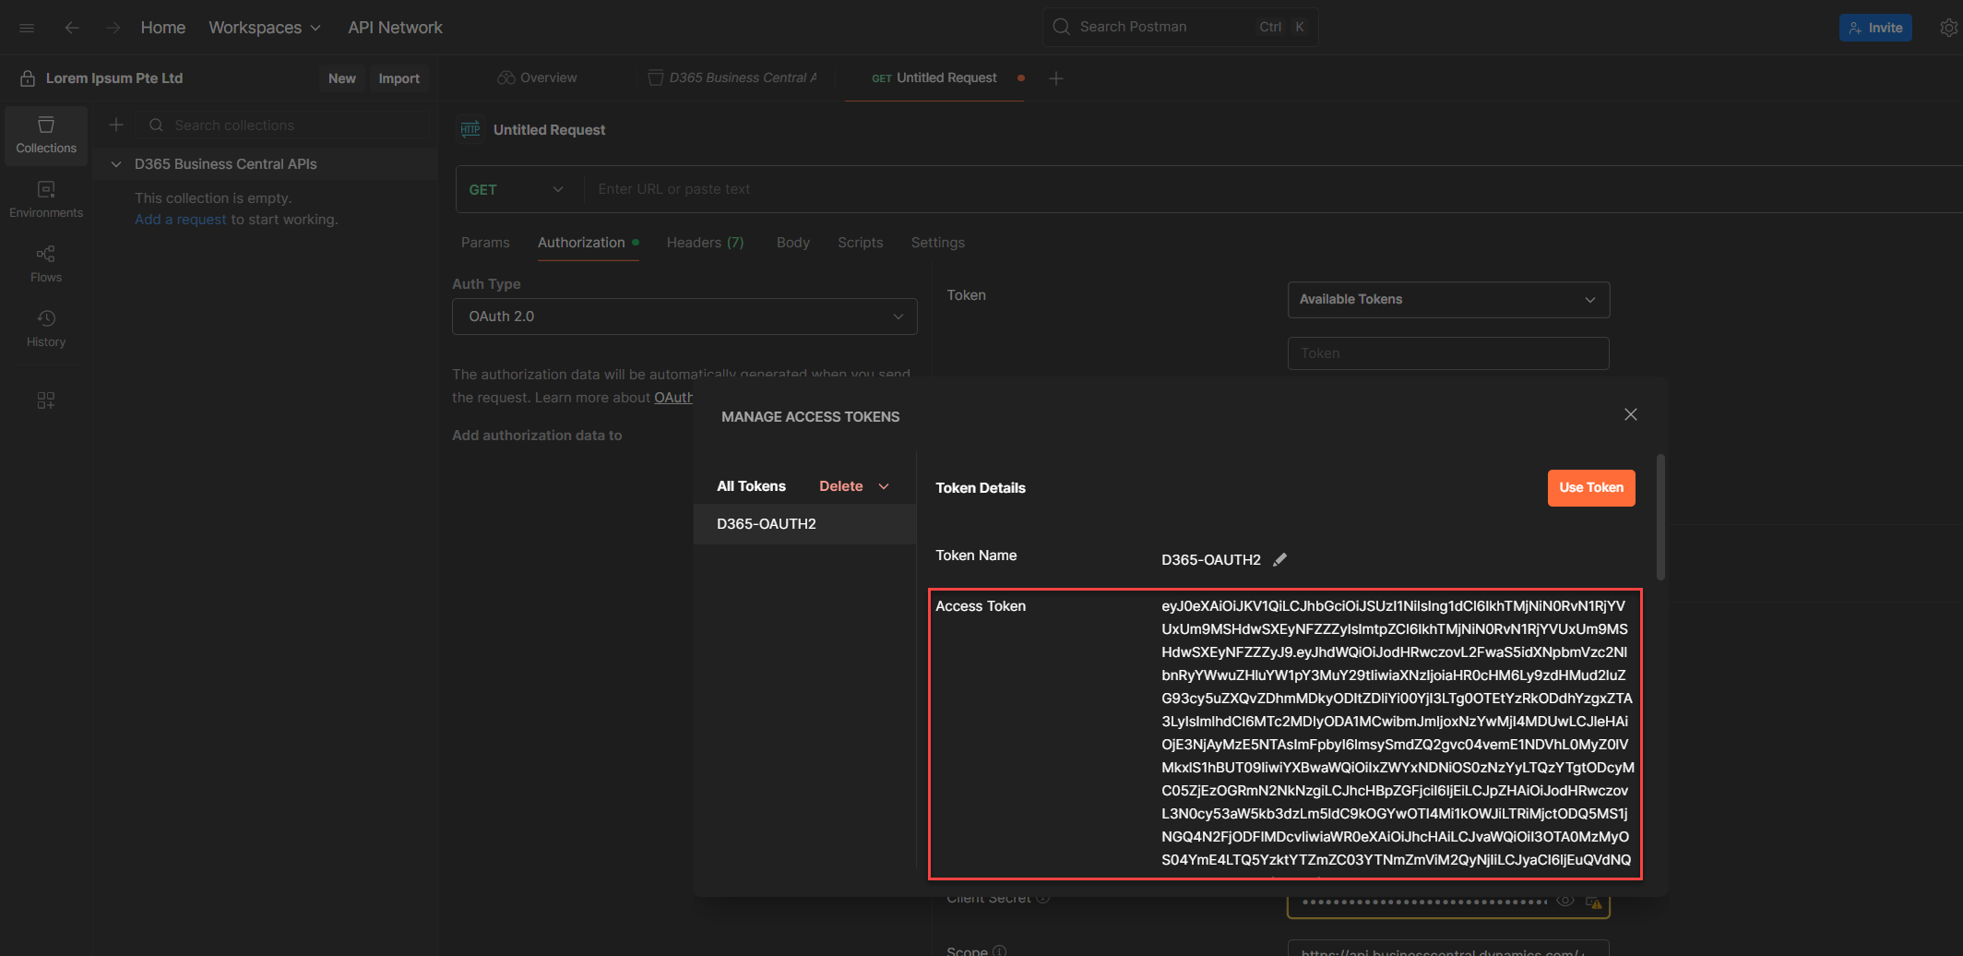Open the Overview tab
Image resolution: width=1963 pixels, height=956 pixels.
pos(538,78)
